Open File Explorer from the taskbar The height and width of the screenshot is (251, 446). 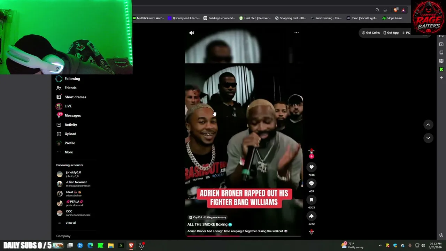click(111, 245)
